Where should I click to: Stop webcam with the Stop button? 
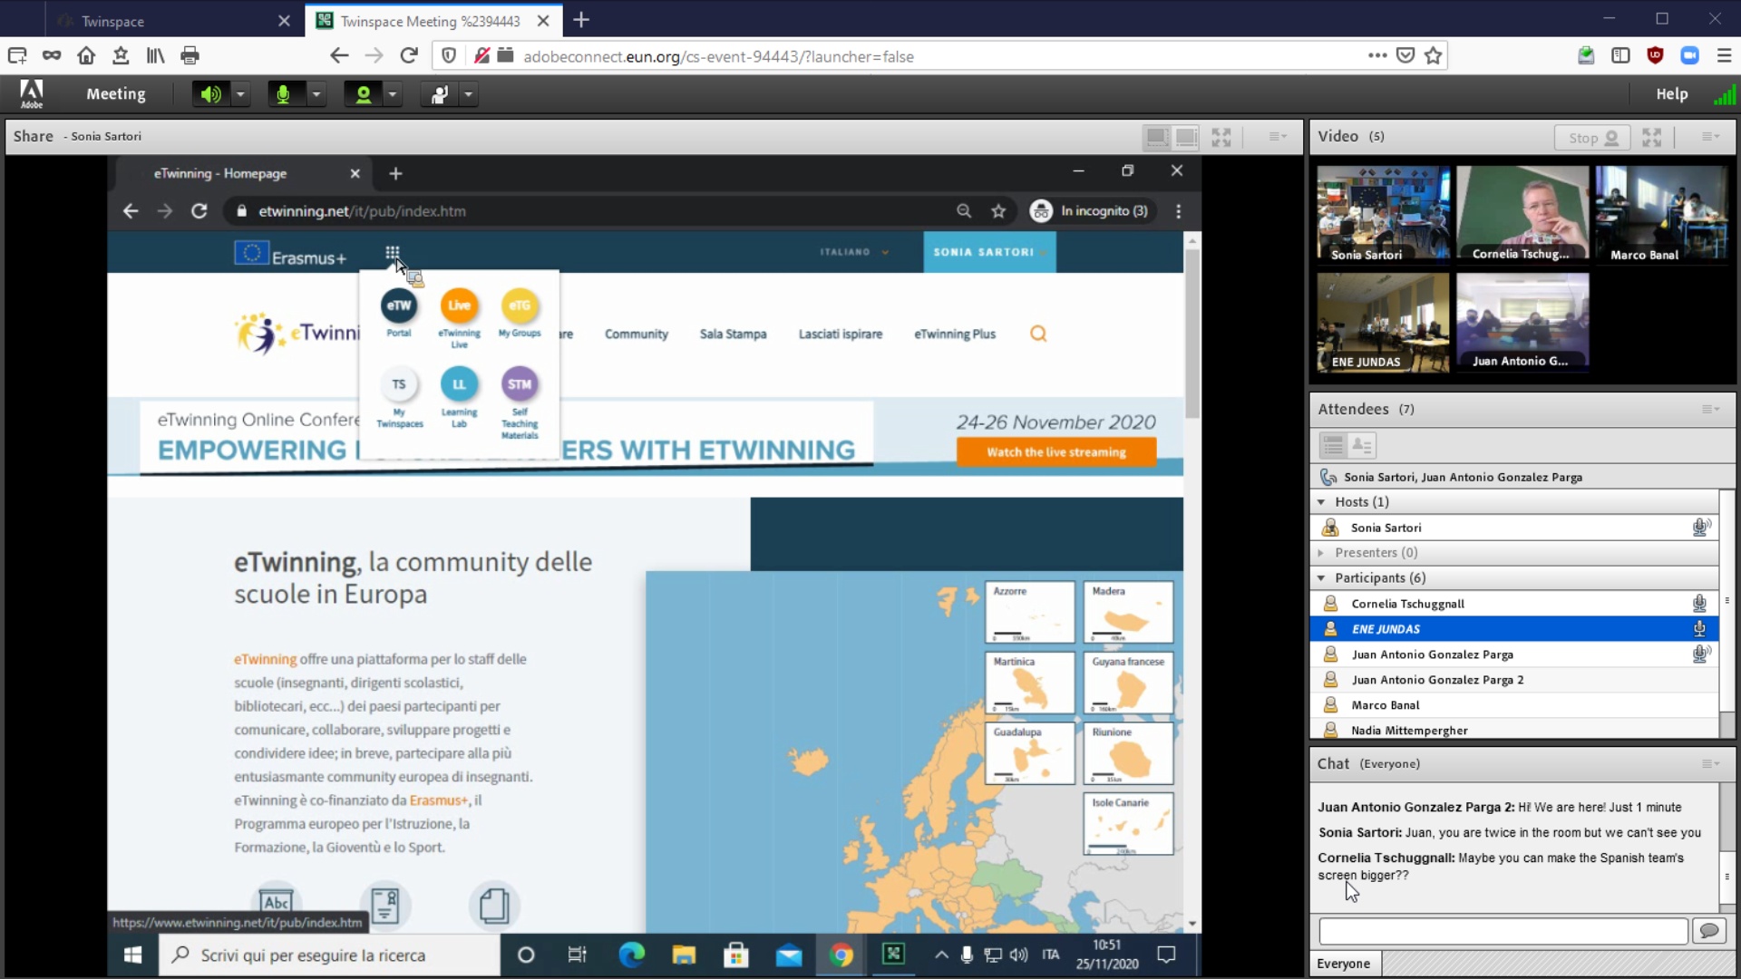[x=1592, y=138]
